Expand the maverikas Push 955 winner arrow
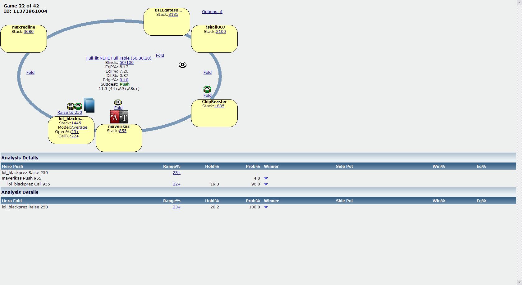Screen dimensions: 522x285 [x=266, y=178]
